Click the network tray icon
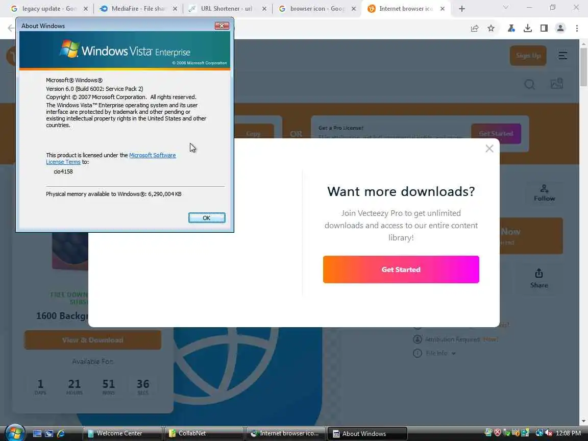The height and width of the screenshot is (441, 588). pyautogui.click(x=539, y=433)
